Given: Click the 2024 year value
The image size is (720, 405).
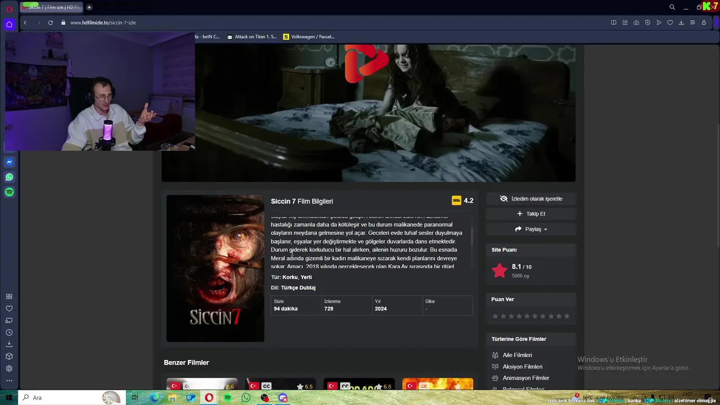Looking at the screenshot, I should (x=381, y=309).
